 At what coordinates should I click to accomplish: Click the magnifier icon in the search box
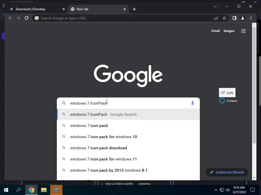pos(64,103)
